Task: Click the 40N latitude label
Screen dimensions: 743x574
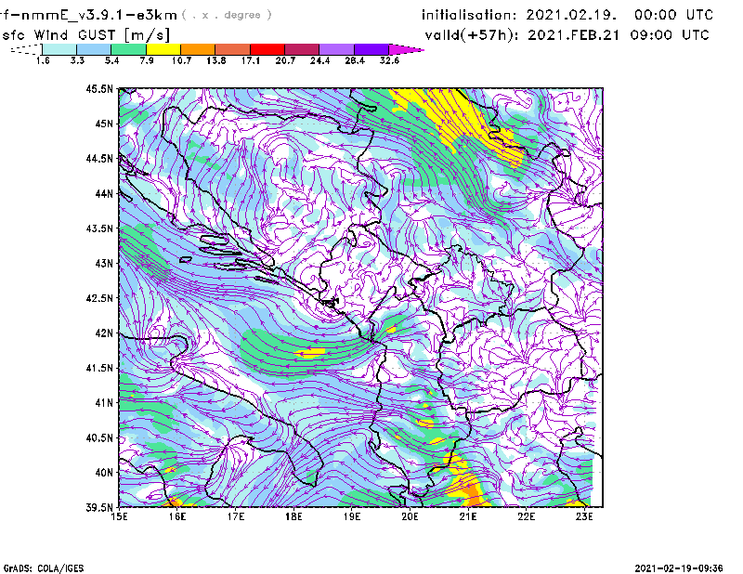Action: [104, 473]
